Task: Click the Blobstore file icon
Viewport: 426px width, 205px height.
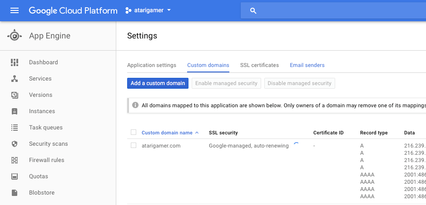Action: click(x=15, y=192)
